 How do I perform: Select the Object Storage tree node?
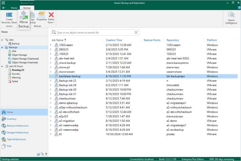point(18,55)
